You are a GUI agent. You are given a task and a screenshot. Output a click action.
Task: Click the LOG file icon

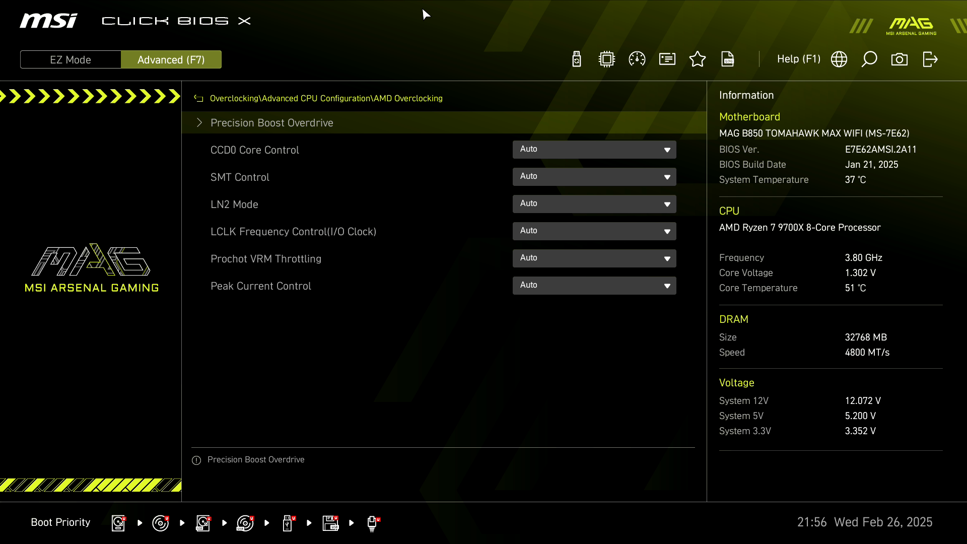coord(728,59)
